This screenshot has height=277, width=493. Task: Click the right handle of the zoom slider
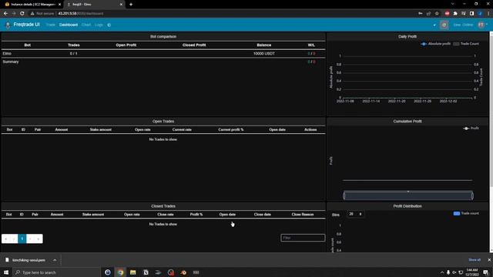click(x=472, y=195)
